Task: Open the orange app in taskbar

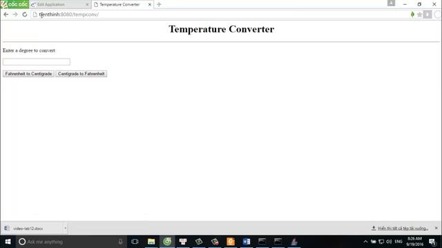Action: point(231,242)
